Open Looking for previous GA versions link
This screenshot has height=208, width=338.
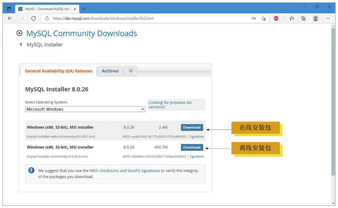click(x=170, y=105)
